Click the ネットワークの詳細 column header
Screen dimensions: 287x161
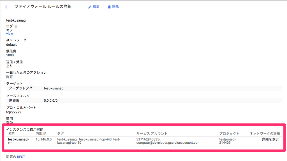click(x=265, y=134)
